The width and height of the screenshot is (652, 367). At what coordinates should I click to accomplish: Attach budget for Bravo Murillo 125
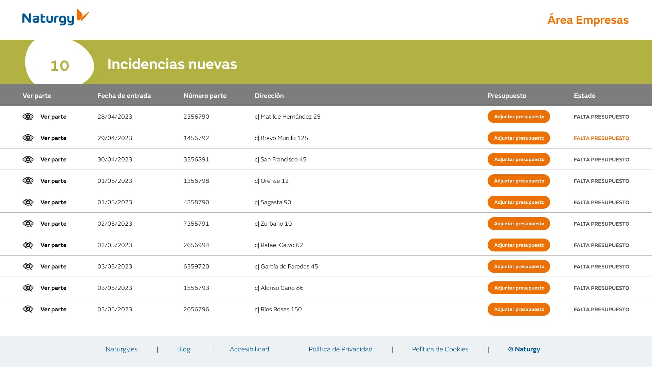coord(519,138)
